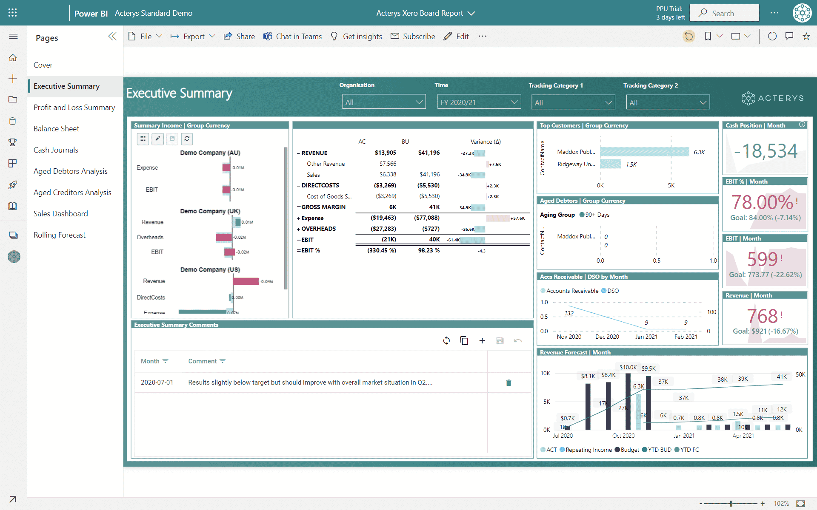Expand the OVERHEADS row in table
This screenshot has width=817, height=510.
(x=298, y=229)
